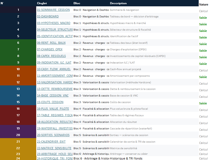The image size is (209, 160).
Task: Select the Onglet column header
Action: (42, 3)
